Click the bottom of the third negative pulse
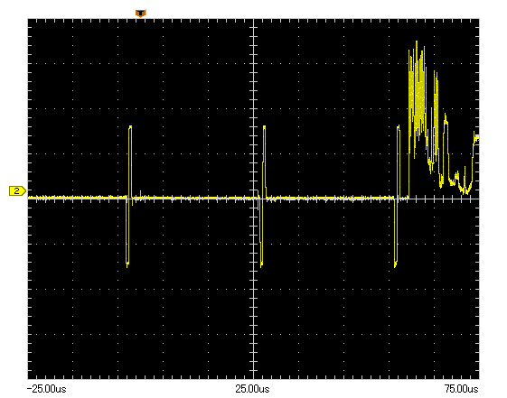Viewport: 507px width, 398px height. pyautogui.click(x=395, y=264)
